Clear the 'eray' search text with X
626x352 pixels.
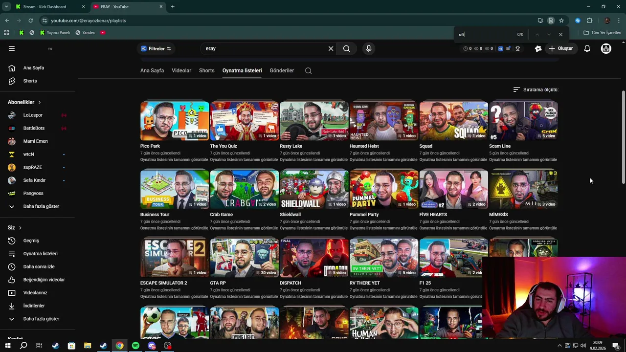[331, 48]
